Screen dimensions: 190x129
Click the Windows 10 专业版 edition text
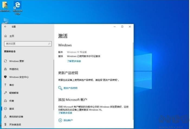coord(77,52)
